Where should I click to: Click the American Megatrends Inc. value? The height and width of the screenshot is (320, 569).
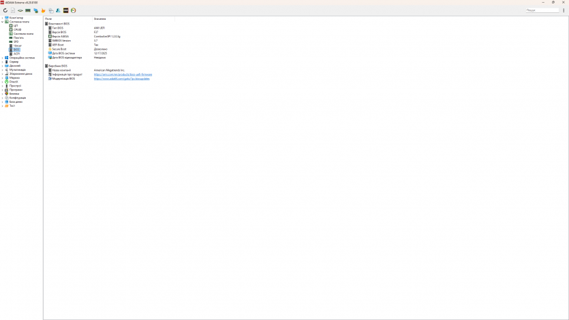point(109,70)
